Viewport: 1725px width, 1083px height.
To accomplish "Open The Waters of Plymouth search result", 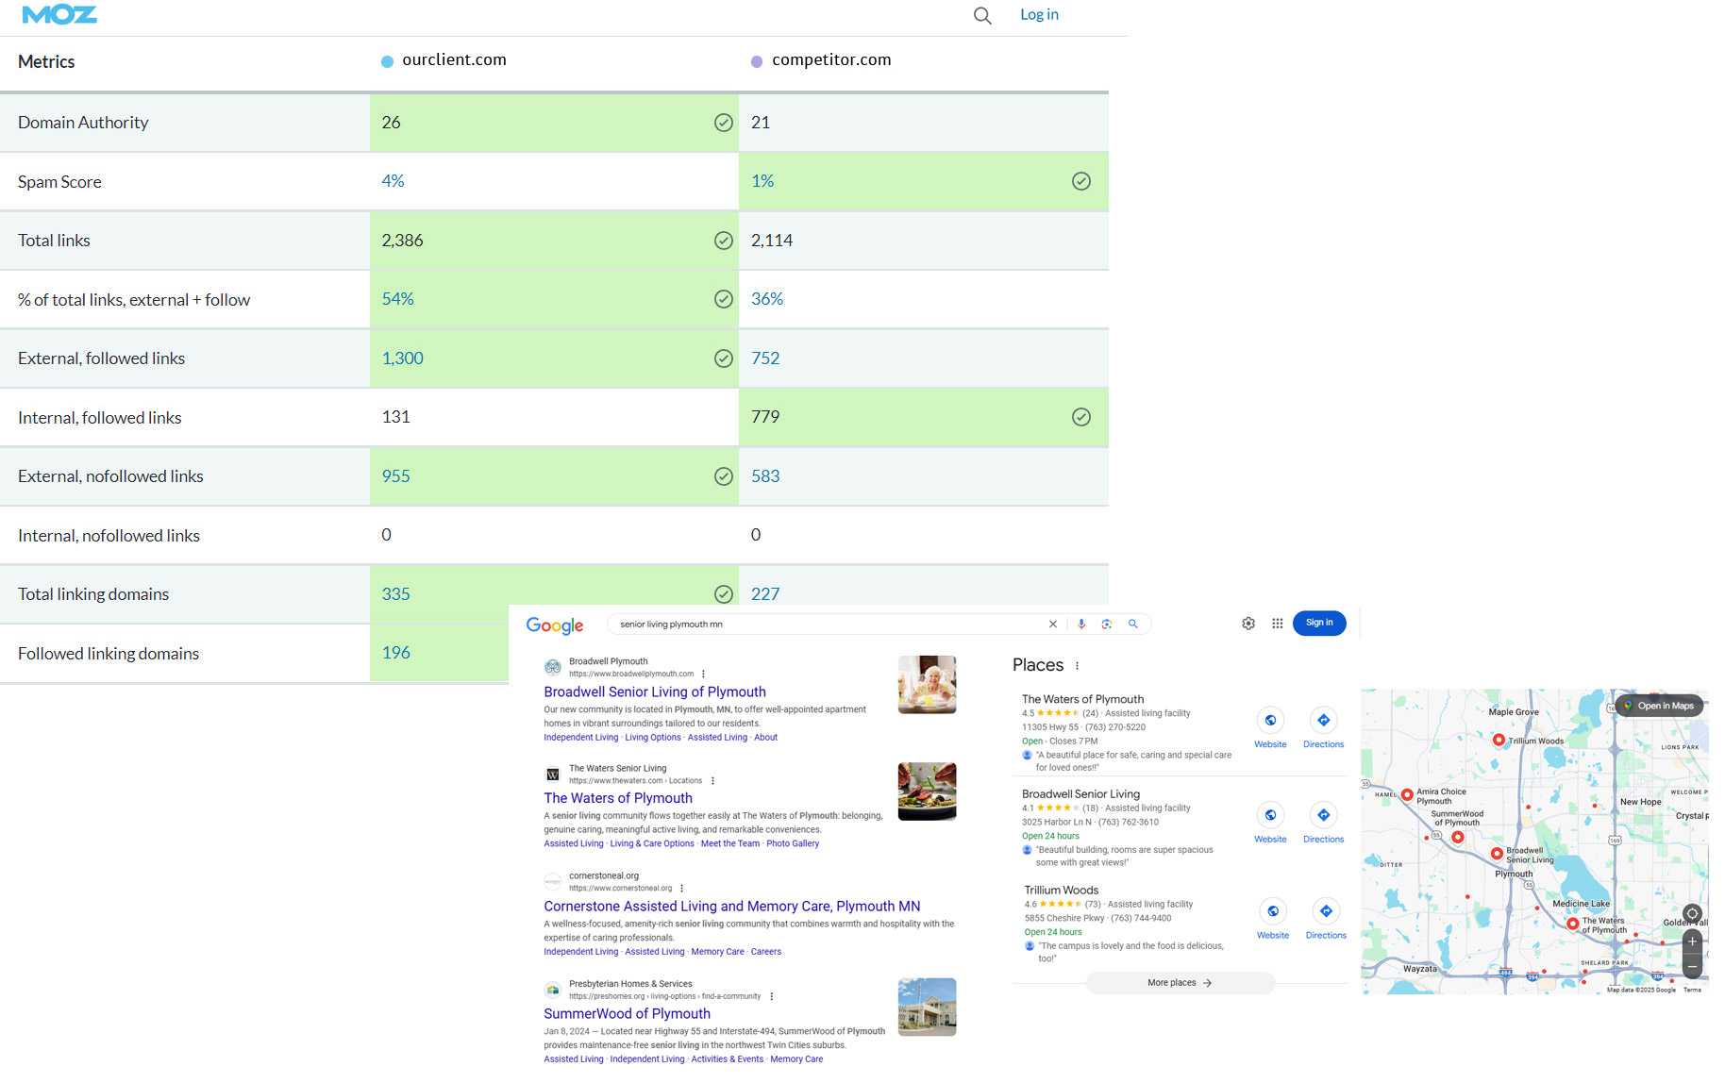I will 618,798.
